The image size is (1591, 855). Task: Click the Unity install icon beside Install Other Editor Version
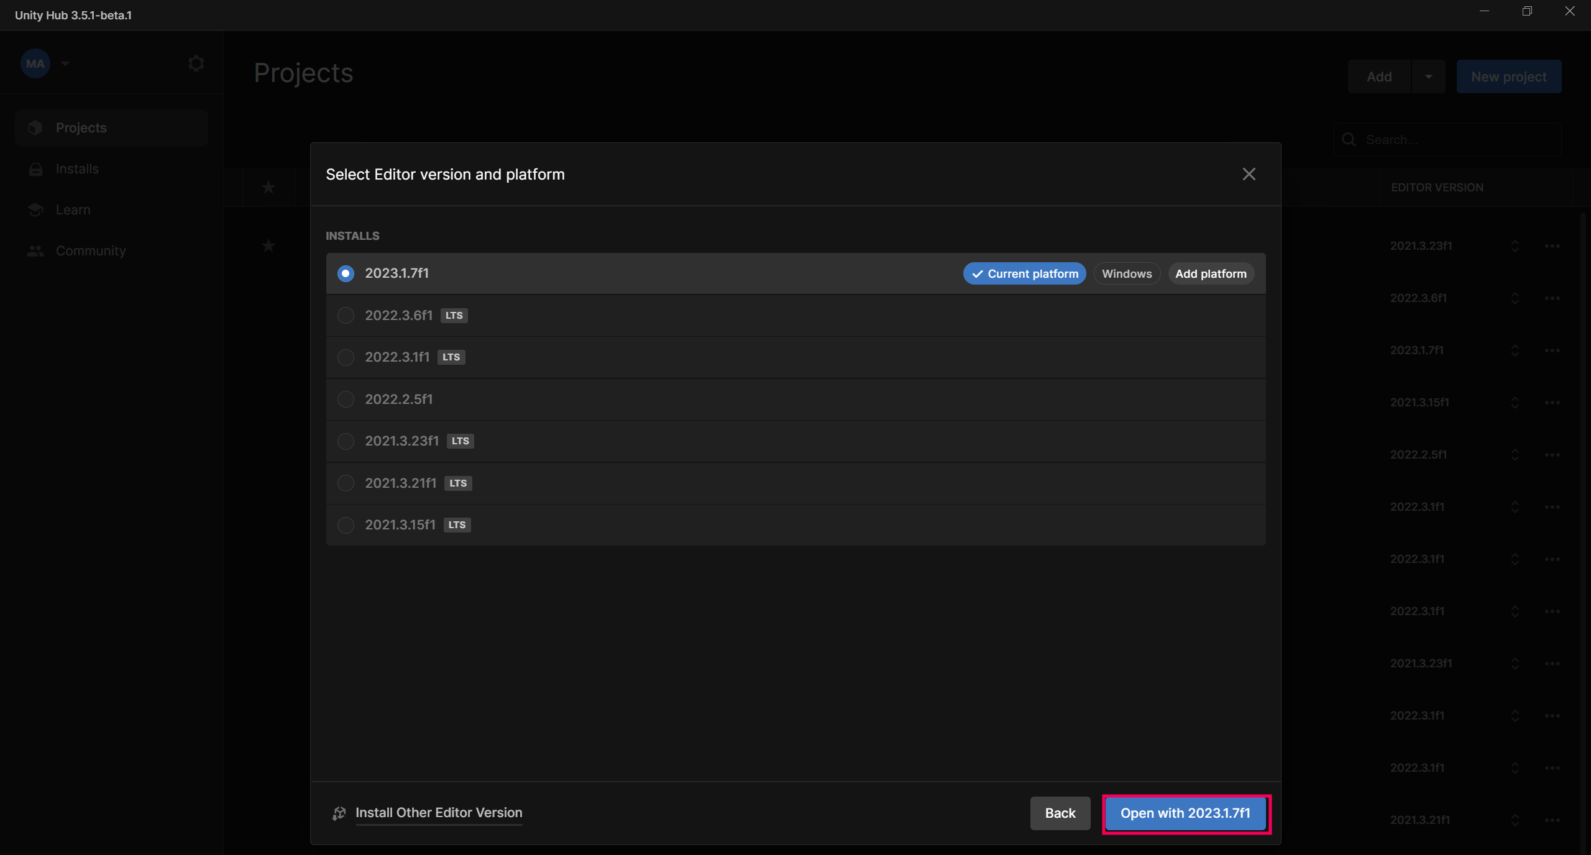pyautogui.click(x=339, y=813)
